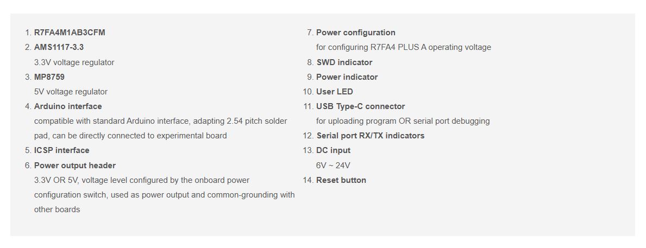
Task: Click the 'USB Type-C connector' heading
Action: [x=361, y=106]
